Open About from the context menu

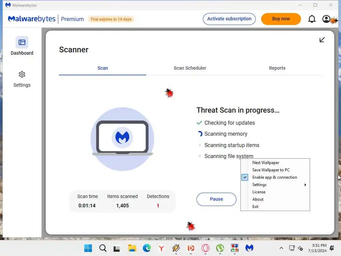258,199
